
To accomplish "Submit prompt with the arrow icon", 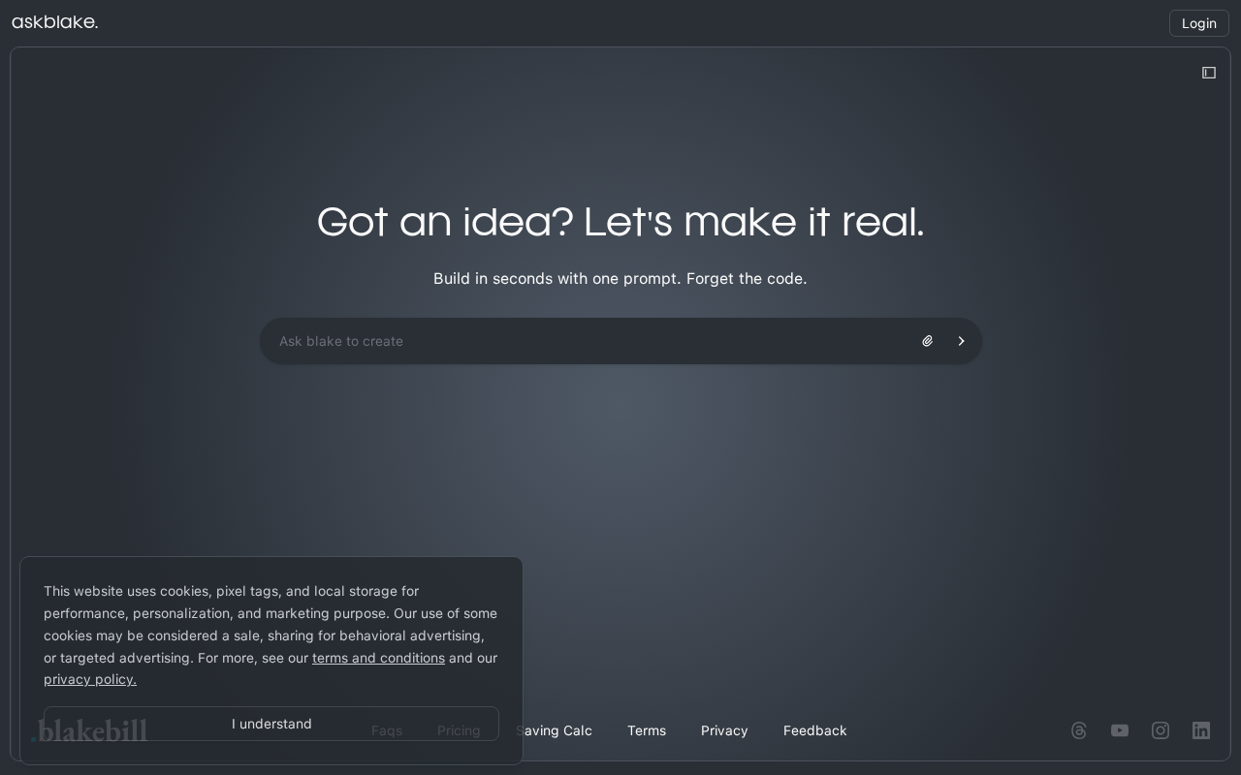I will 962,341.
